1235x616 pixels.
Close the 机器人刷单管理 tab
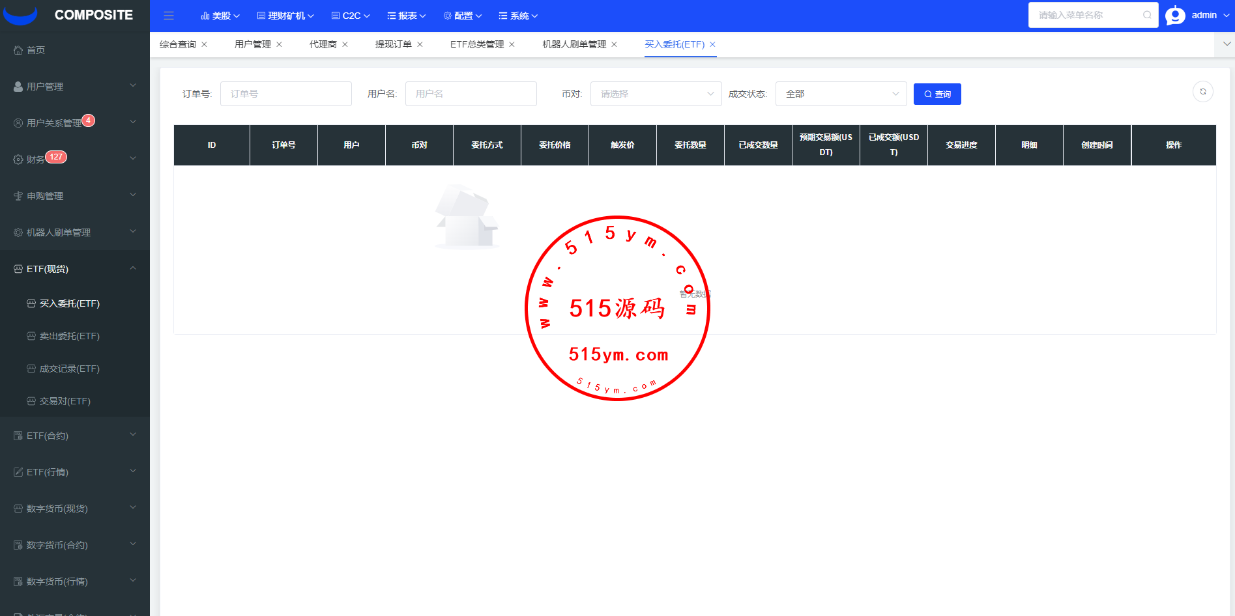(614, 44)
